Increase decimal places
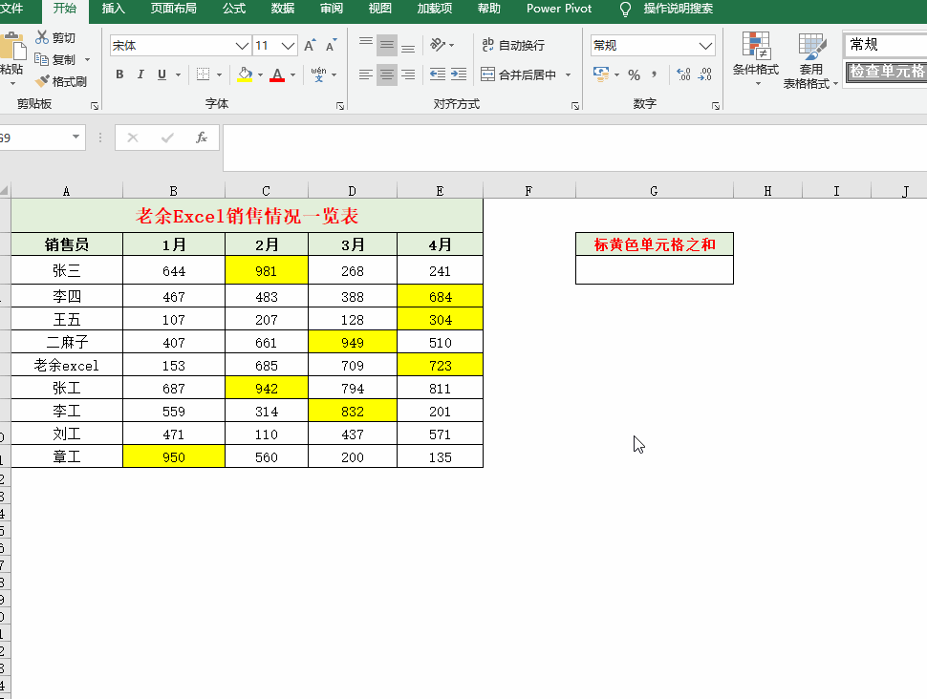 683,74
